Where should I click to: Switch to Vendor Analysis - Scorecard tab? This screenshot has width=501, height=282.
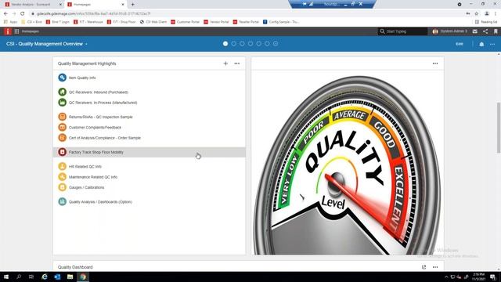coord(32,5)
